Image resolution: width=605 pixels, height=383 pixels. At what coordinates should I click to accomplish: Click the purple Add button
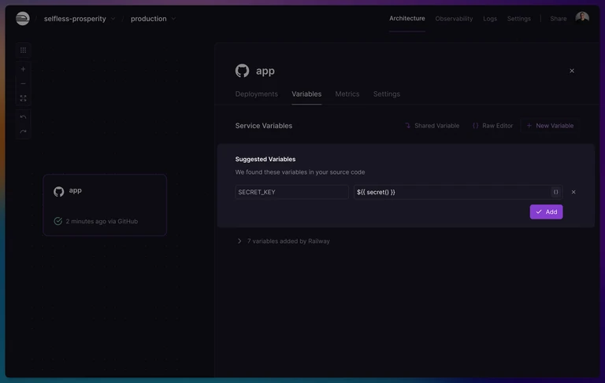[546, 212]
